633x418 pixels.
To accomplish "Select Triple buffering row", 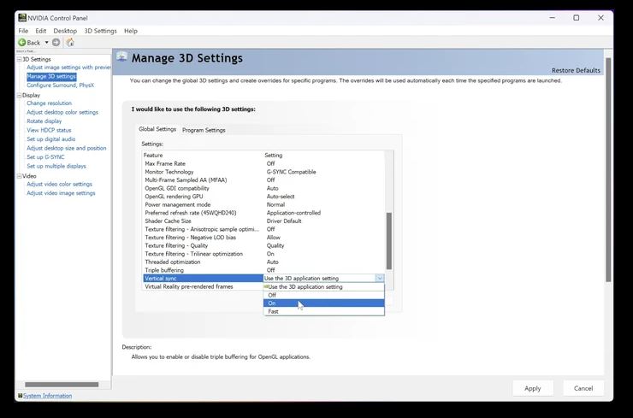I will pyautogui.click(x=263, y=270).
